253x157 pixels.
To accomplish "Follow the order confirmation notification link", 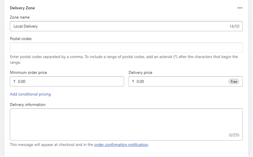I will point(121,145).
